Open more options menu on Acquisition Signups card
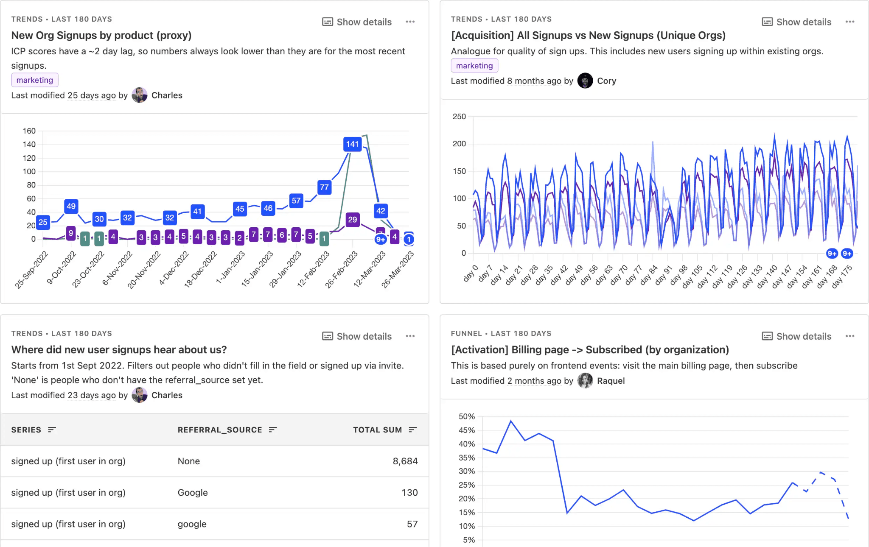The image size is (869, 547). [x=849, y=22]
